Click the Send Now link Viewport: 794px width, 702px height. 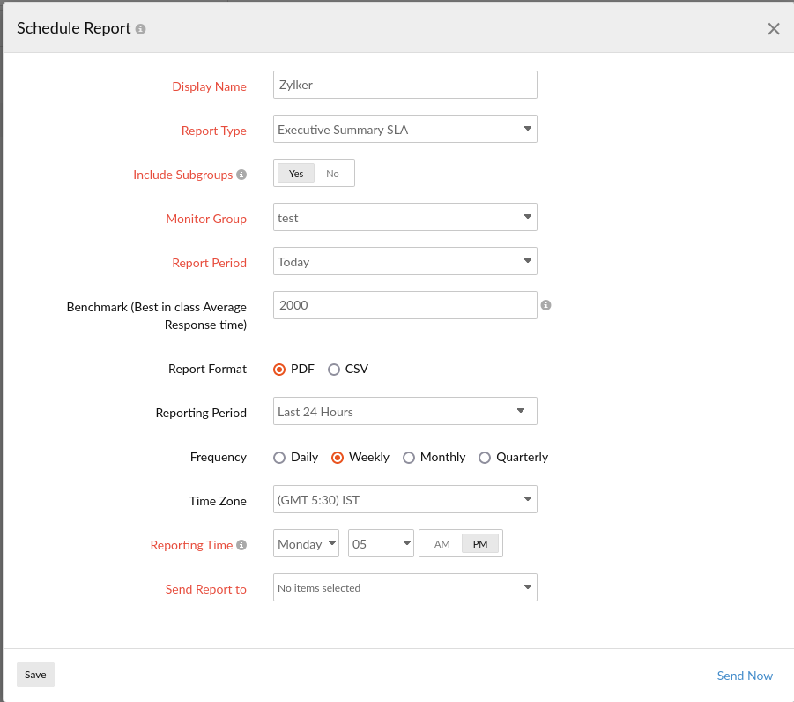pyautogui.click(x=744, y=675)
